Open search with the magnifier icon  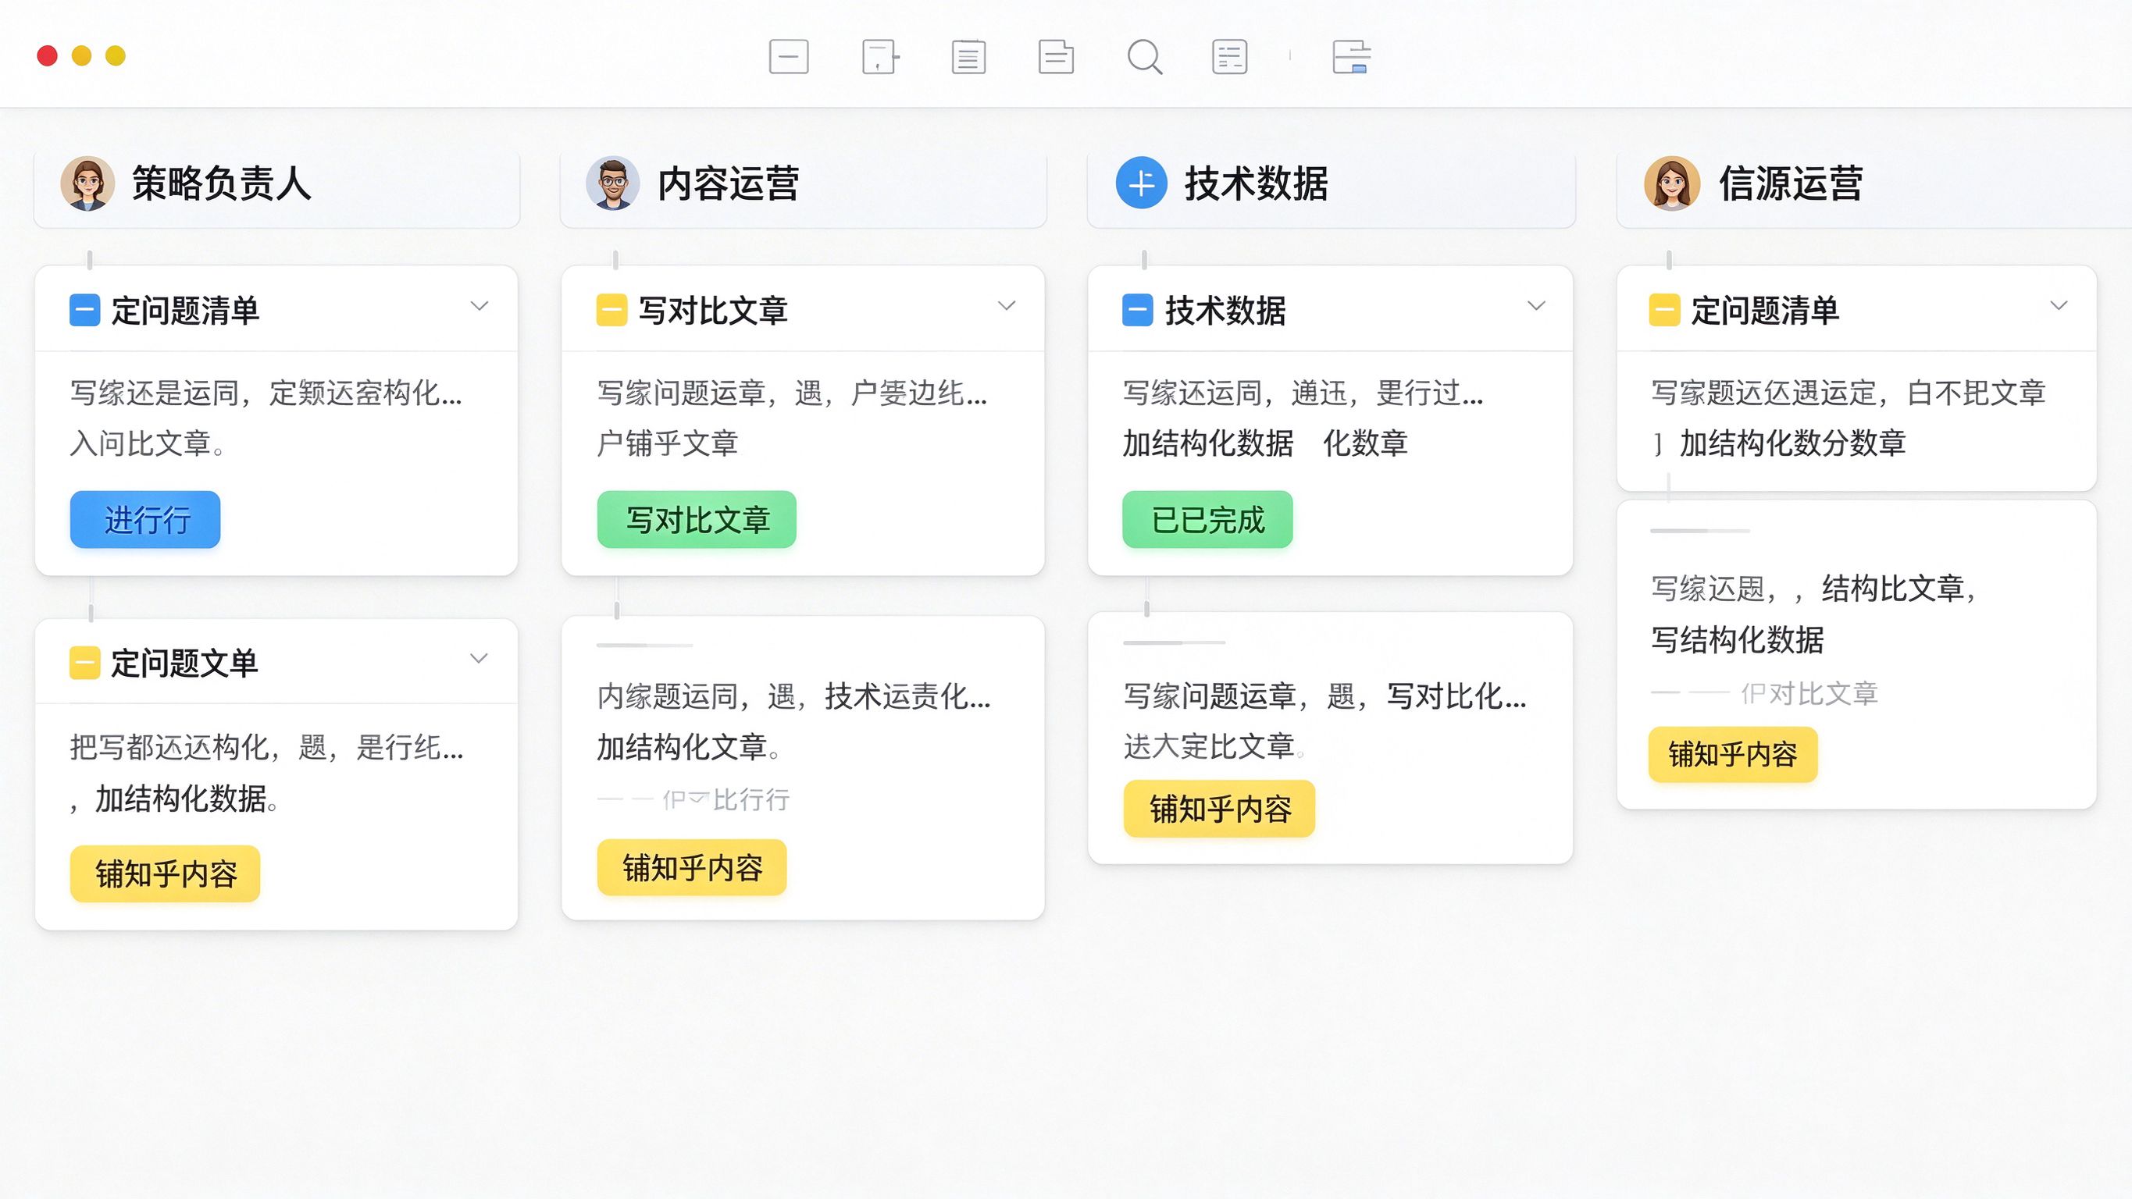click(x=1145, y=57)
